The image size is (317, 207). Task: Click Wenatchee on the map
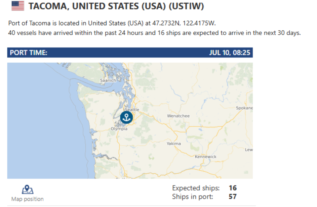click(178, 116)
